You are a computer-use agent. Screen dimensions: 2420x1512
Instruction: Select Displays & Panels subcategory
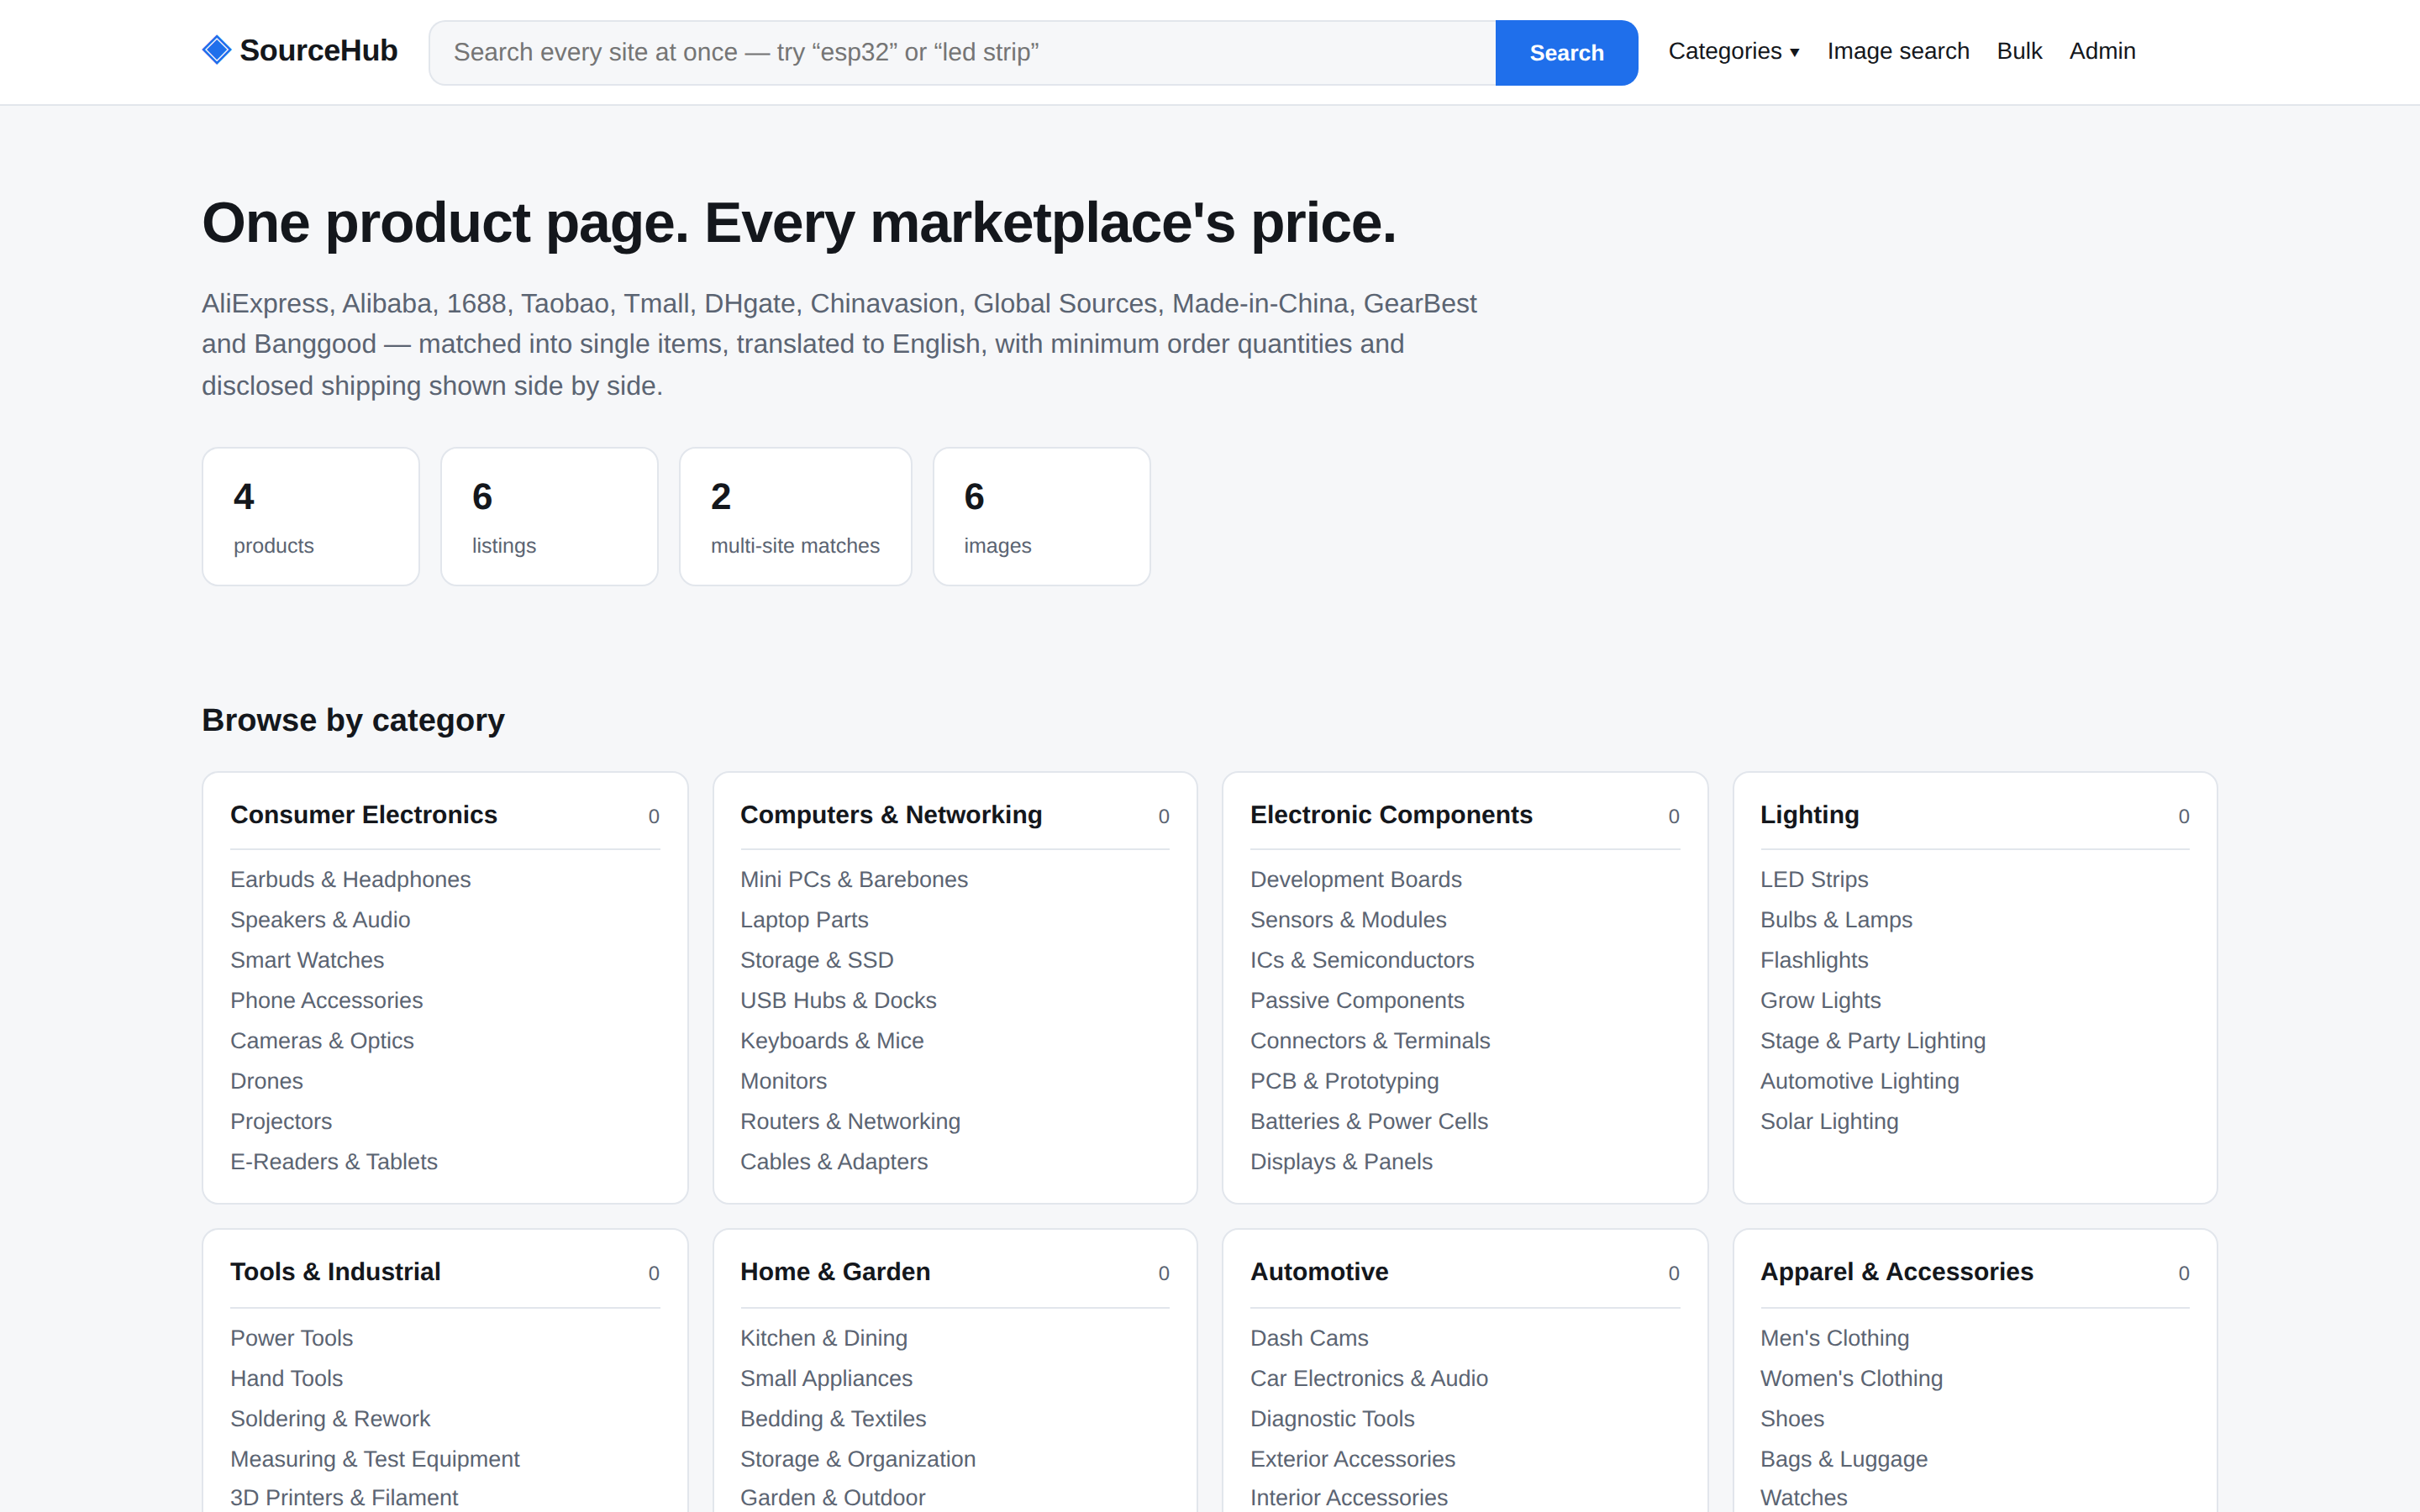tap(1341, 1162)
